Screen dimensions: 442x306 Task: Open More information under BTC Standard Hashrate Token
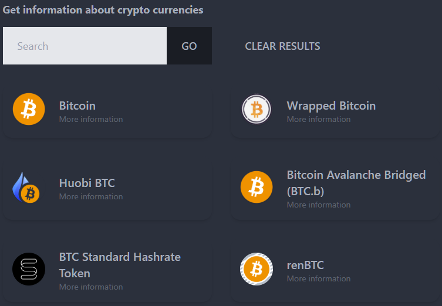tap(91, 287)
